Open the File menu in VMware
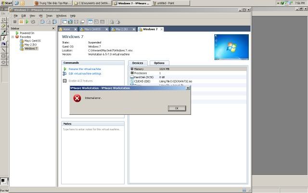 (x=16, y=16)
